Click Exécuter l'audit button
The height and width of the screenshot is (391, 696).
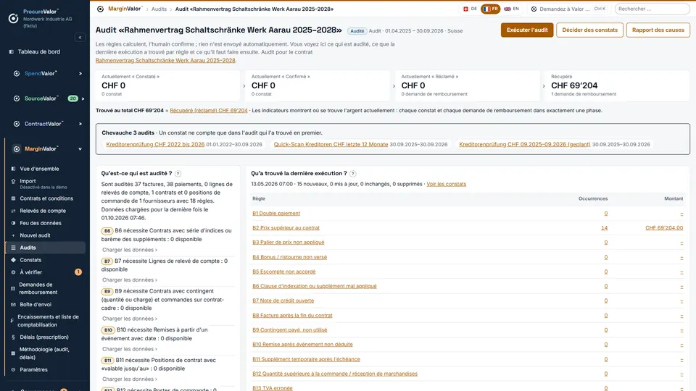point(527,30)
